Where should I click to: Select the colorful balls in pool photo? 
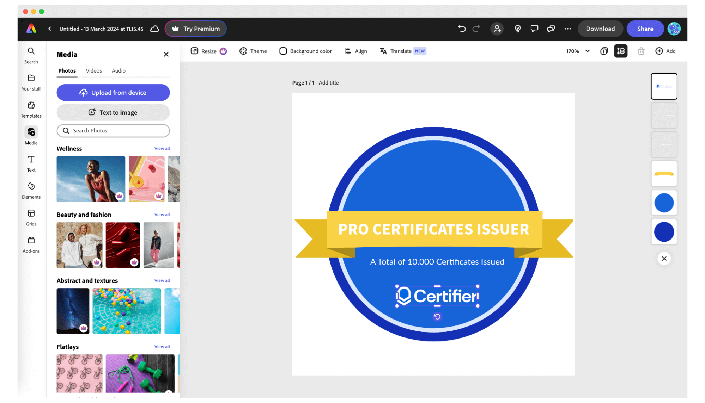click(x=127, y=311)
